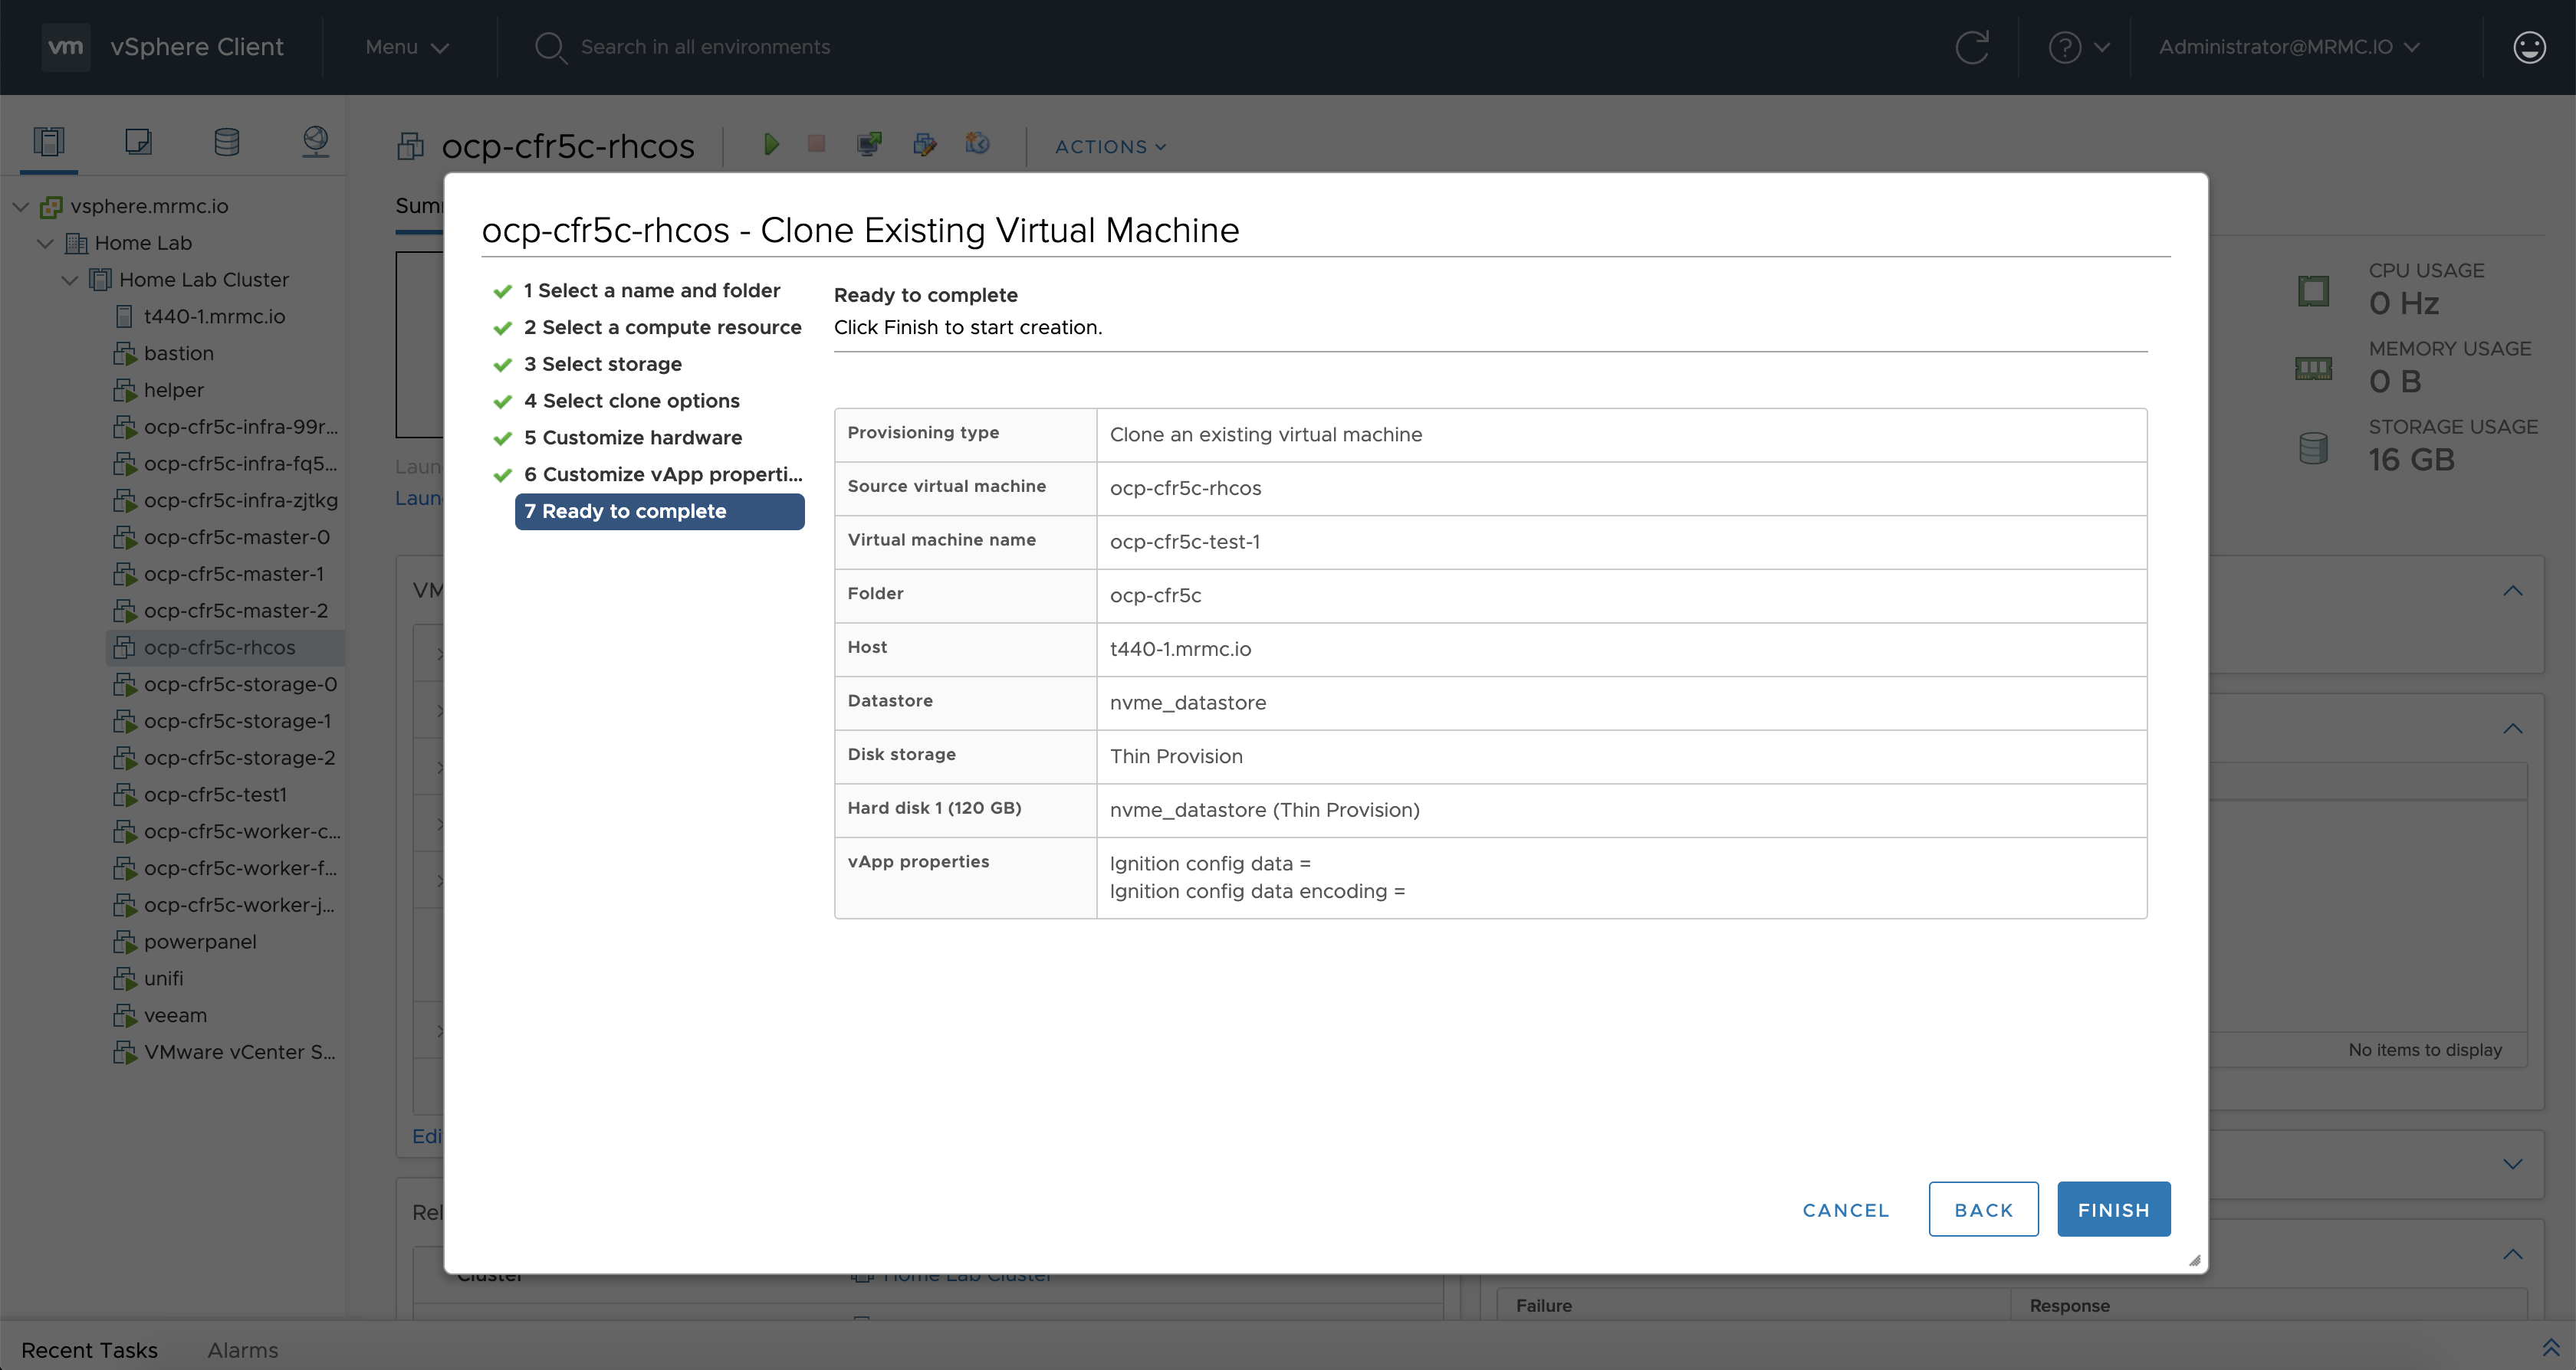Open the Networking inventory view icon
The image size is (2576, 1370).
pyautogui.click(x=315, y=141)
